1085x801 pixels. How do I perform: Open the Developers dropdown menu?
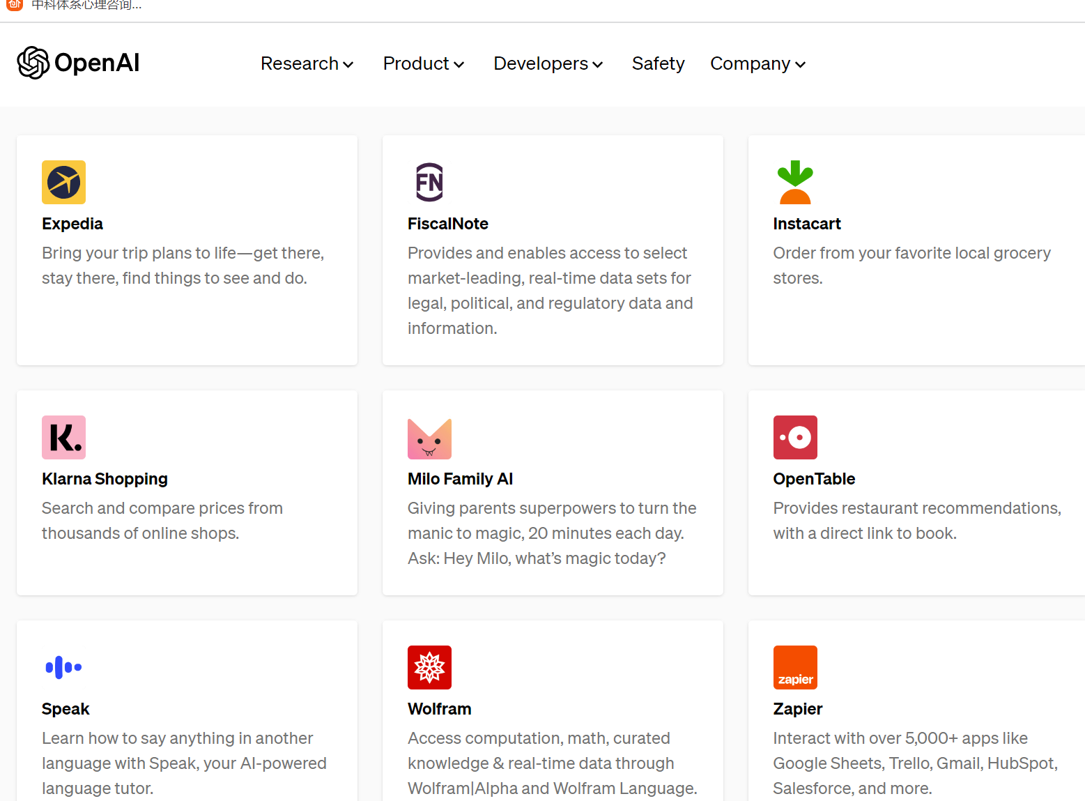click(x=548, y=63)
